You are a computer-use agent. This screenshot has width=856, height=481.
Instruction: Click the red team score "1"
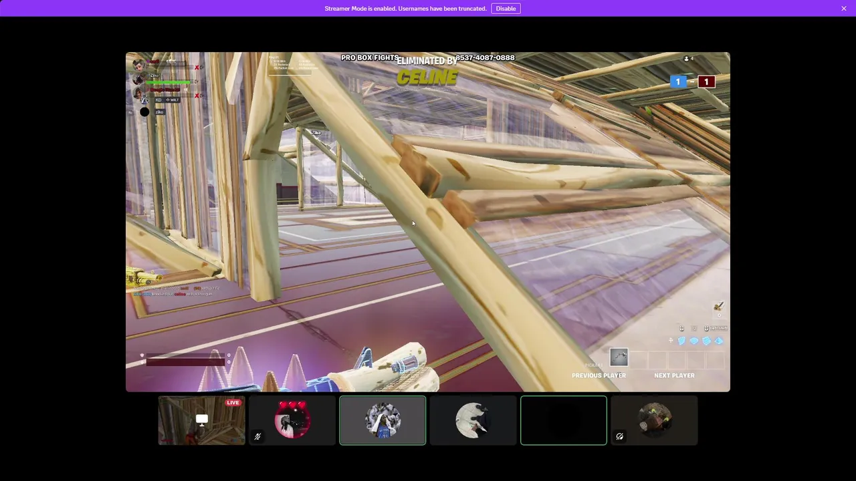706,82
